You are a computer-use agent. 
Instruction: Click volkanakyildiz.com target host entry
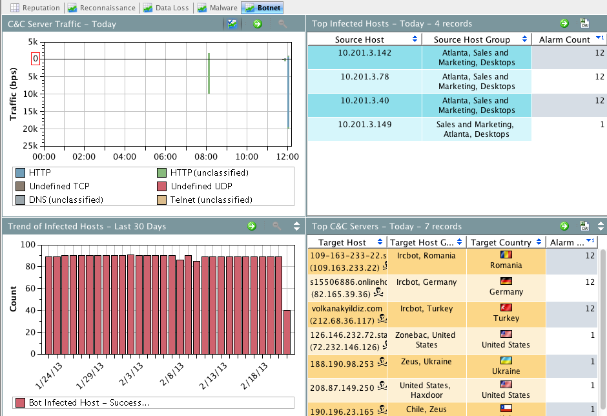(x=347, y=308)
